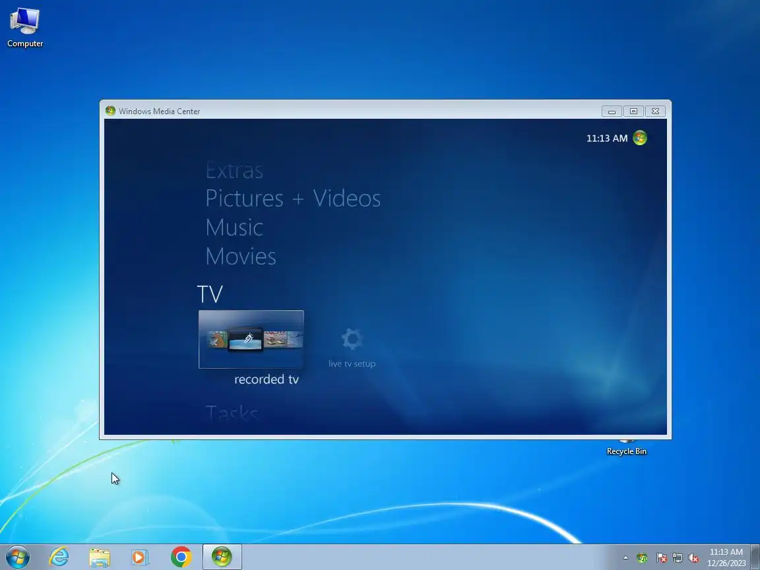Maximize the Windows Media Center window

coord(633,111)
